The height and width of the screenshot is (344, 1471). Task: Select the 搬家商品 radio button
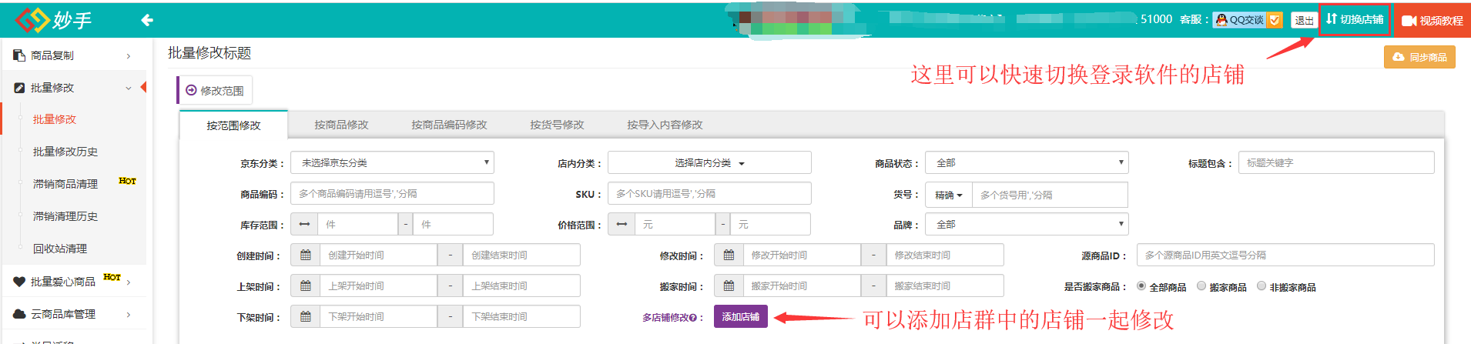coord(1201,286)
